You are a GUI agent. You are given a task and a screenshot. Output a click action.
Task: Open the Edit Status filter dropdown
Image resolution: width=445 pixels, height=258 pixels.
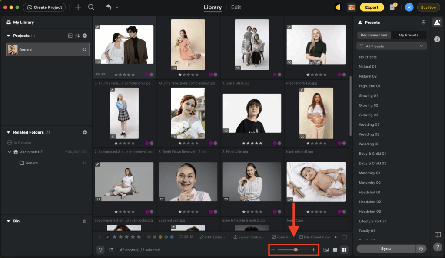click(x=213, y=237)
